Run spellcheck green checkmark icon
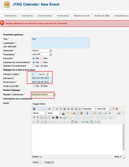Viewport: 129px width, 167px height. [x=91, y=122]
